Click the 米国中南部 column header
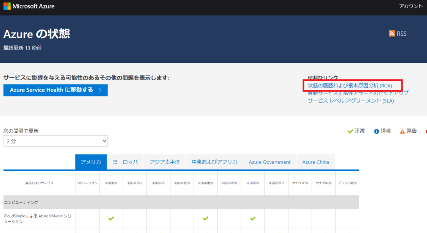Screen dimensions: 427x233 206,183
